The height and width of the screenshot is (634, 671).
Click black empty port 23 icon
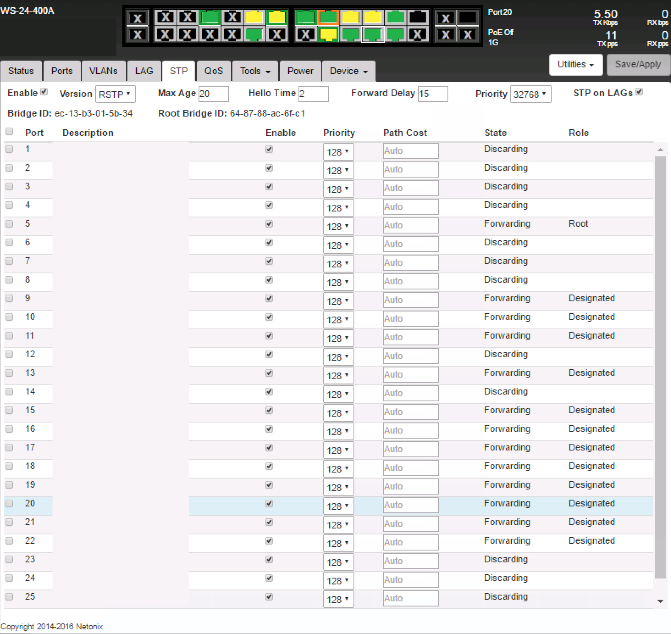point(418,18)
